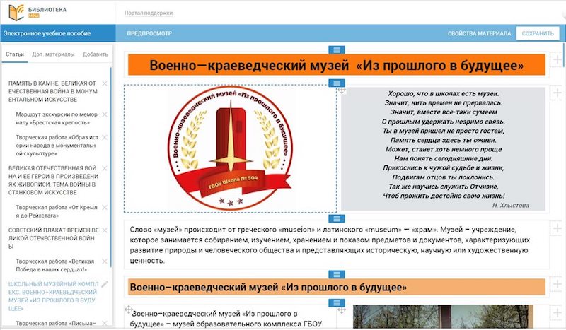Click the blue handle above the museum logo block
Image resolution: width=566 pixels, height=330 pixels.
[337, 83]
